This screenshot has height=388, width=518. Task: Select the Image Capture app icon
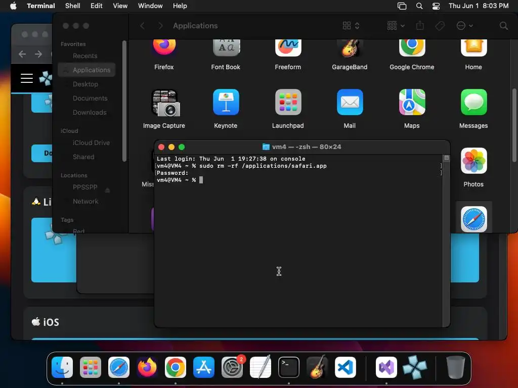(165, 103)
